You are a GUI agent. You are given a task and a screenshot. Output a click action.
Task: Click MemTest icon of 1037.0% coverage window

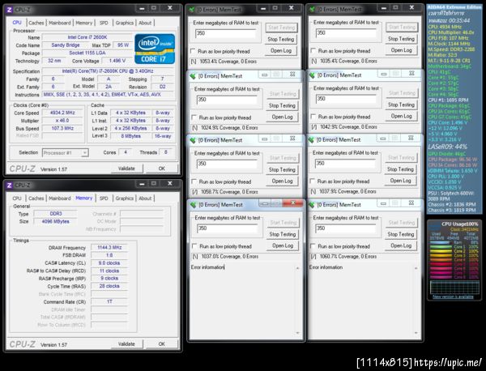click(194, 205)
